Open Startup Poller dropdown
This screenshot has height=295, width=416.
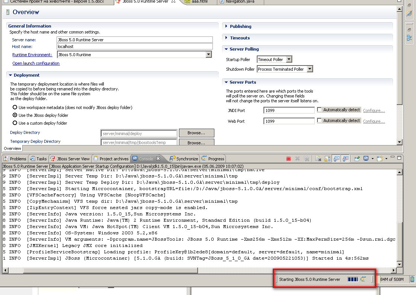coord(289,59)
